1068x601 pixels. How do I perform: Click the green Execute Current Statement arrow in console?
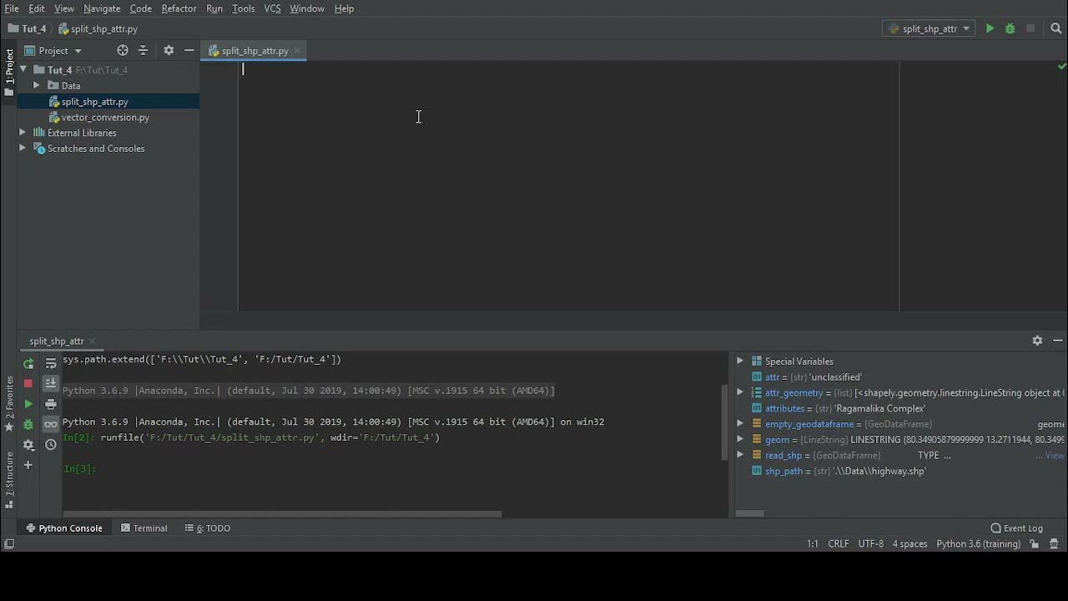[28, 404]
